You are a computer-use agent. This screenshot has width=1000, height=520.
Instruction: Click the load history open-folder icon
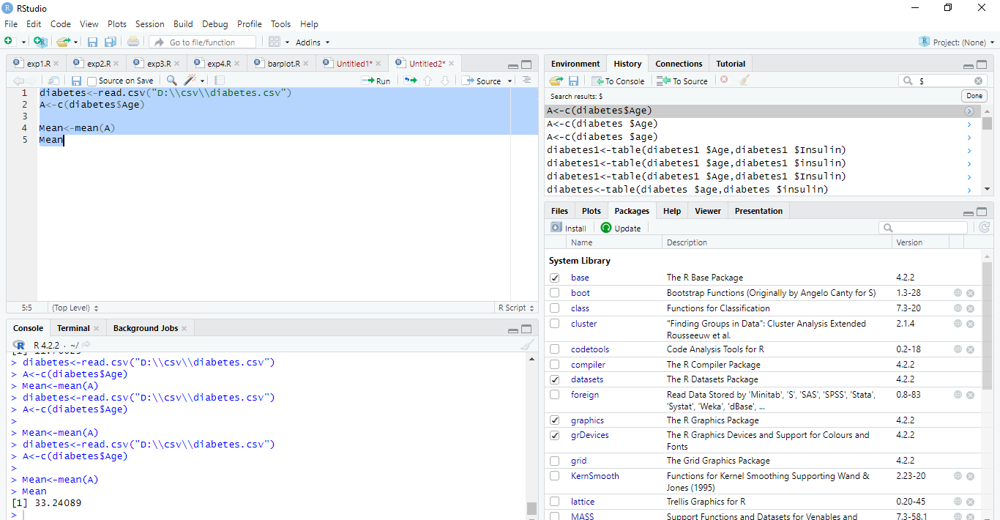(556, 81)
